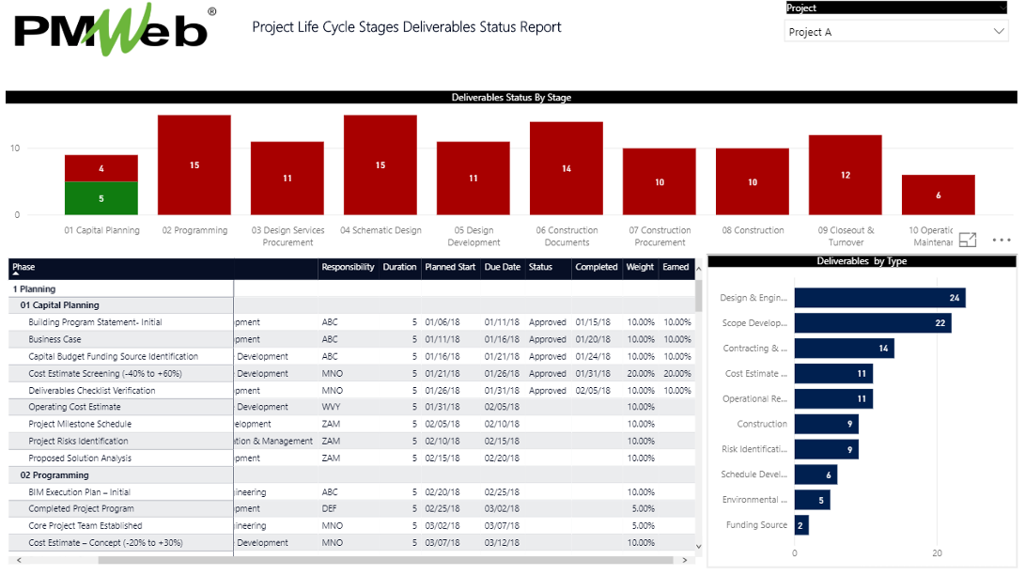Screen dimensions: 1025x575
Task: Click the table's scroll down arrow
Action: 698,546
